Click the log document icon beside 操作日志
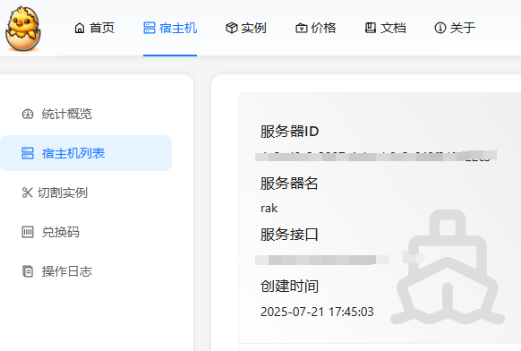This screenshot has width=521, height=351. pyautogui.click(x=28, y=271)
